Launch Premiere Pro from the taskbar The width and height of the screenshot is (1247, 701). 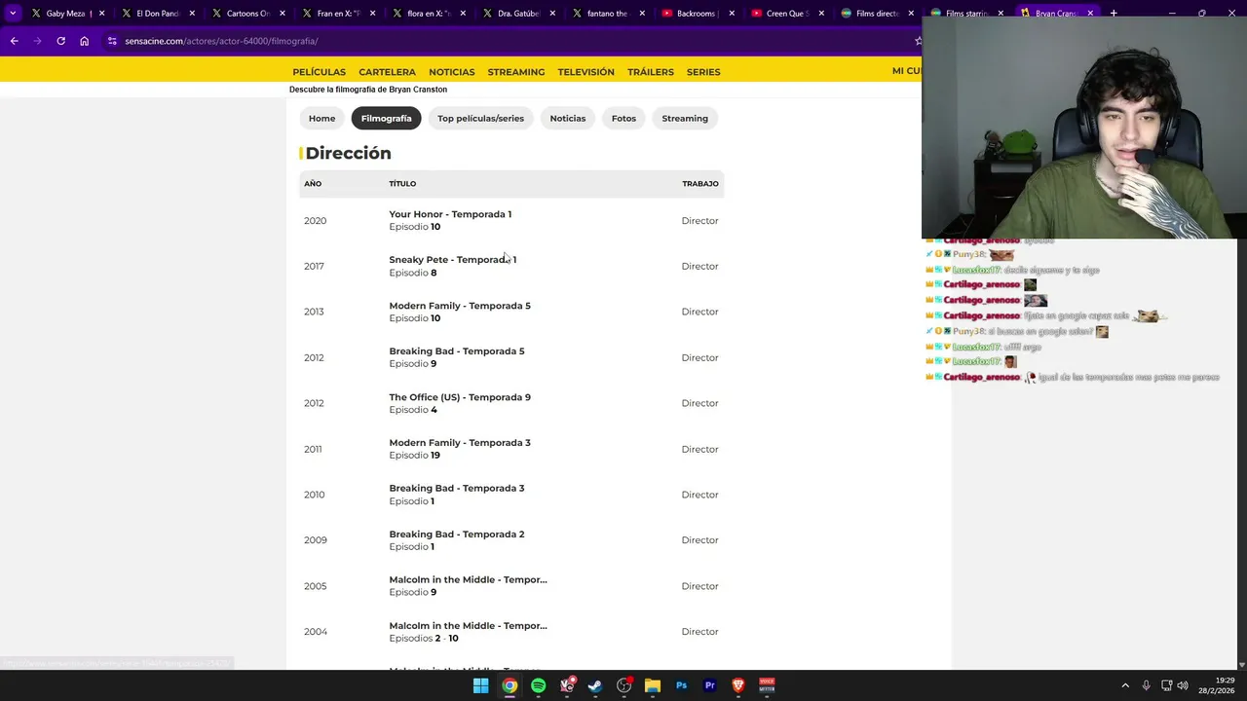coord(710,685)
